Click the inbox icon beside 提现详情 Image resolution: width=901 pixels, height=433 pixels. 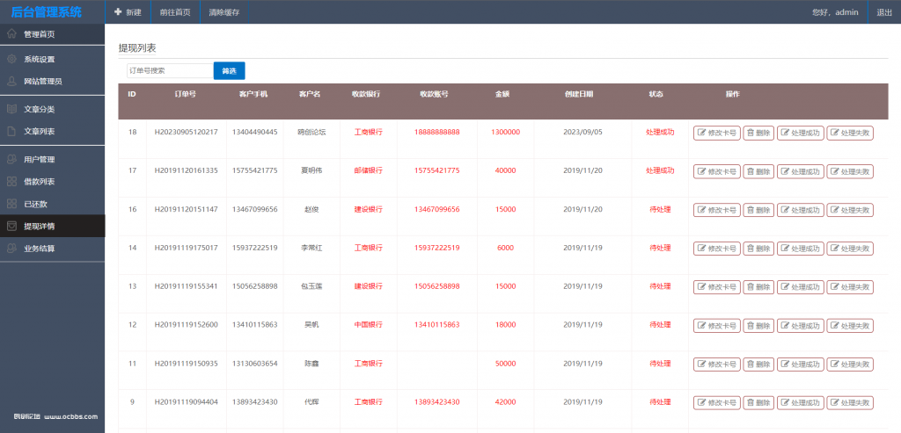coord(11,226)
